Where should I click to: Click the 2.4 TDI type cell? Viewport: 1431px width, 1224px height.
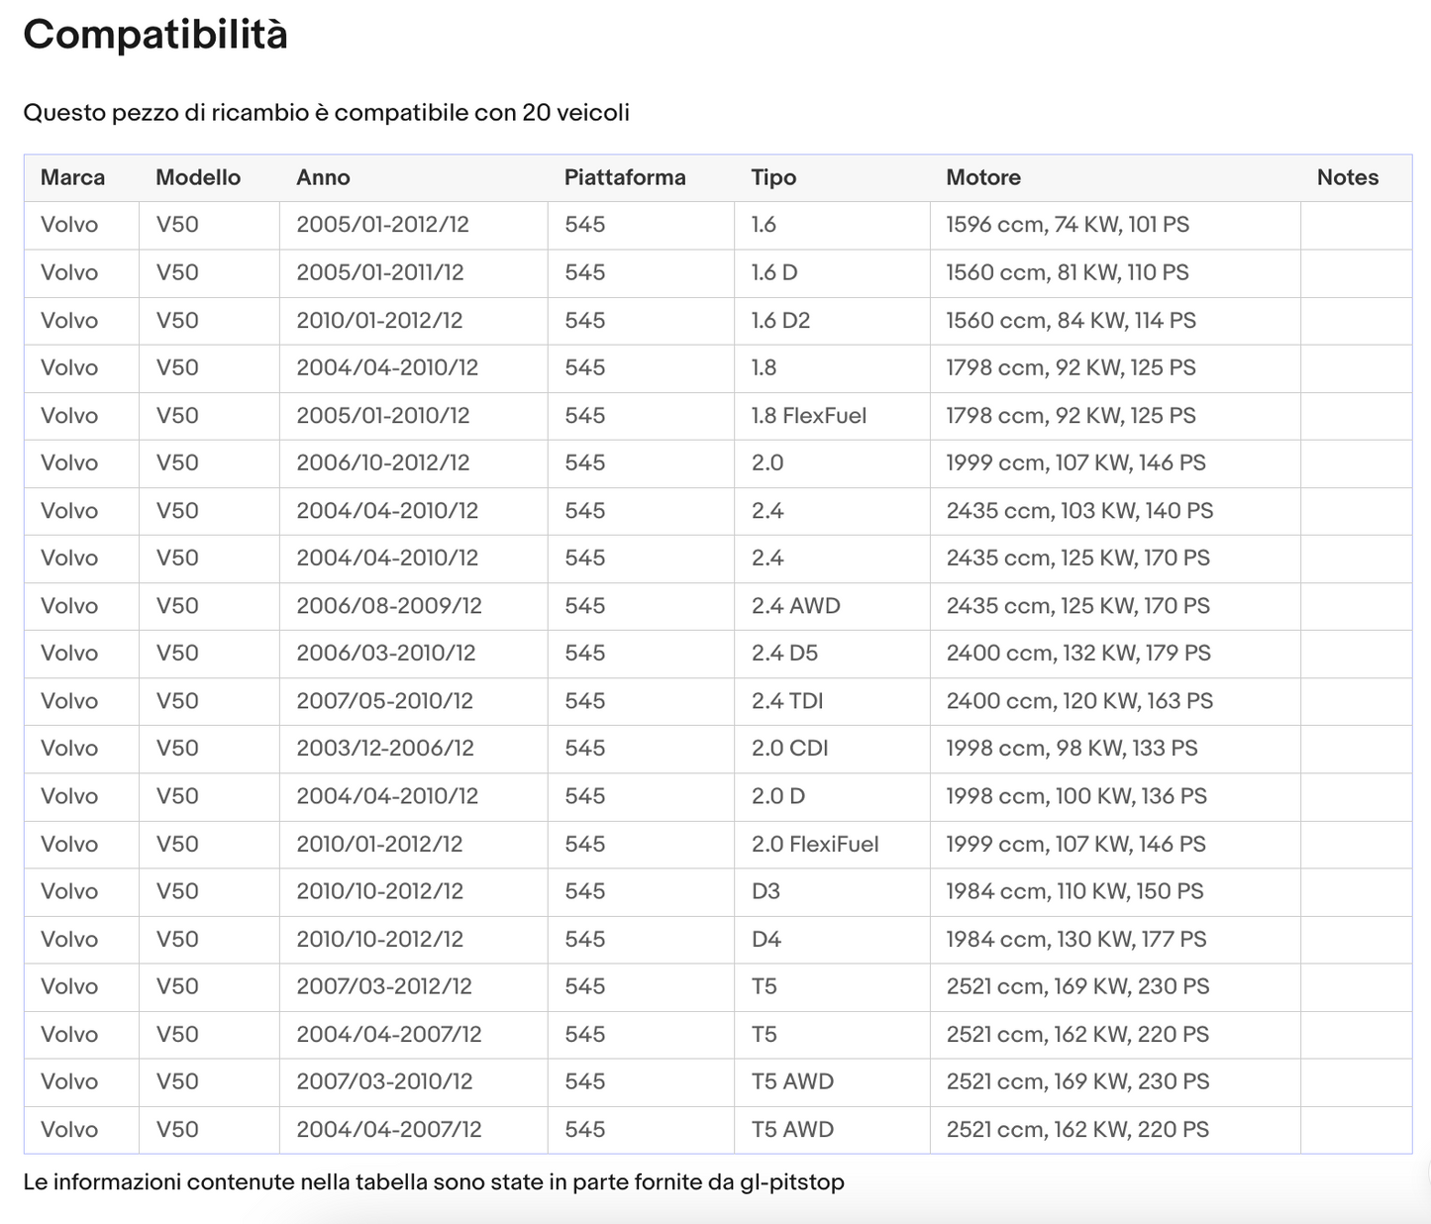pyautogui.click(x=787, y=701)
